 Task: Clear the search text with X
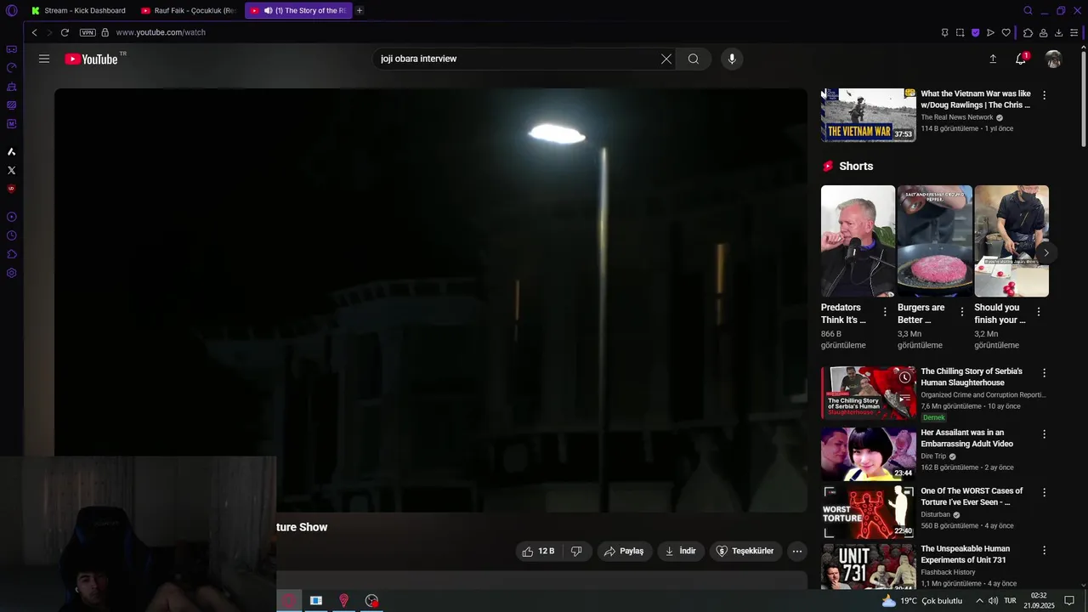[666, 59]
